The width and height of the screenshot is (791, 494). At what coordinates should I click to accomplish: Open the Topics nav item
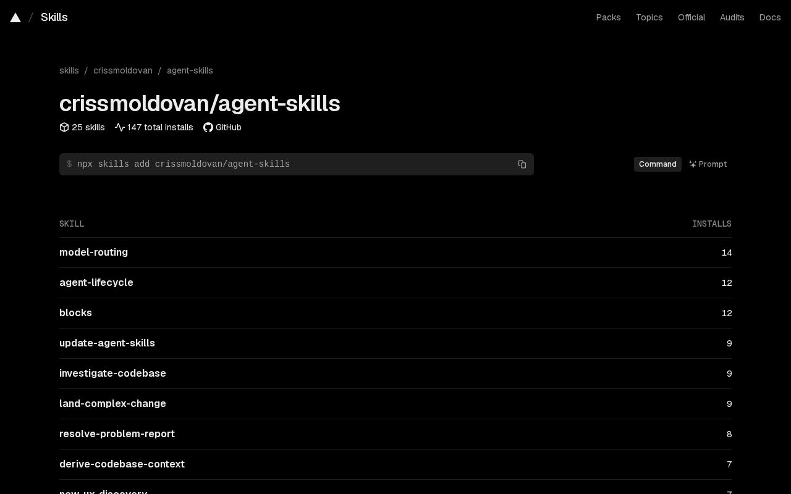pos(649,17)
